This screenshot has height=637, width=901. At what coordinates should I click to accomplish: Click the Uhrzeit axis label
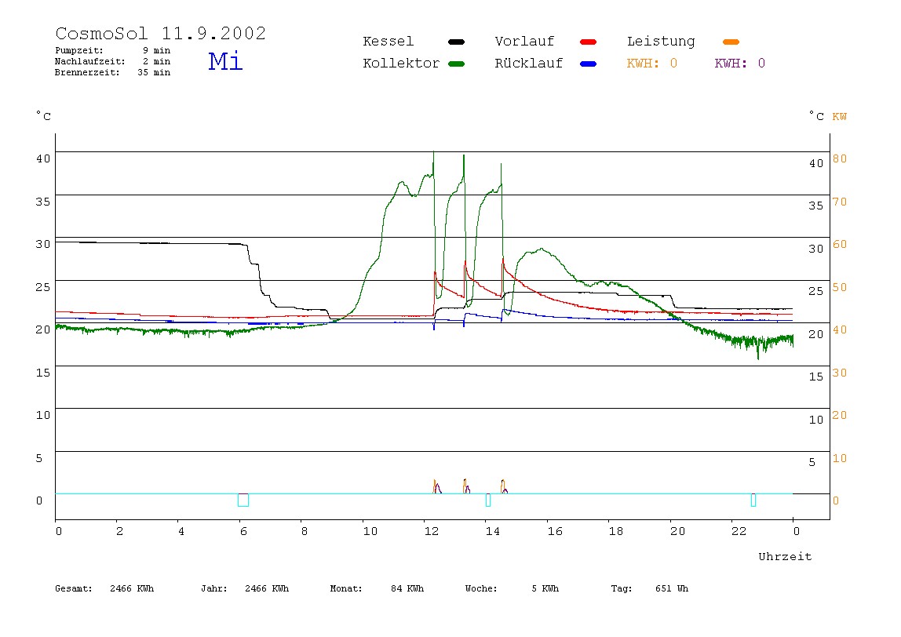784,556
